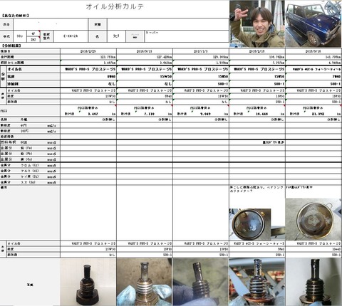Select the E-XN12A vehicle model cell

click(x=71, y=36)
